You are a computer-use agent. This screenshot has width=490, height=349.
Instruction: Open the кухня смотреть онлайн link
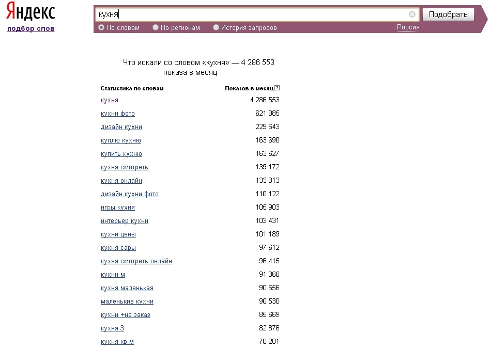point(136,261)
